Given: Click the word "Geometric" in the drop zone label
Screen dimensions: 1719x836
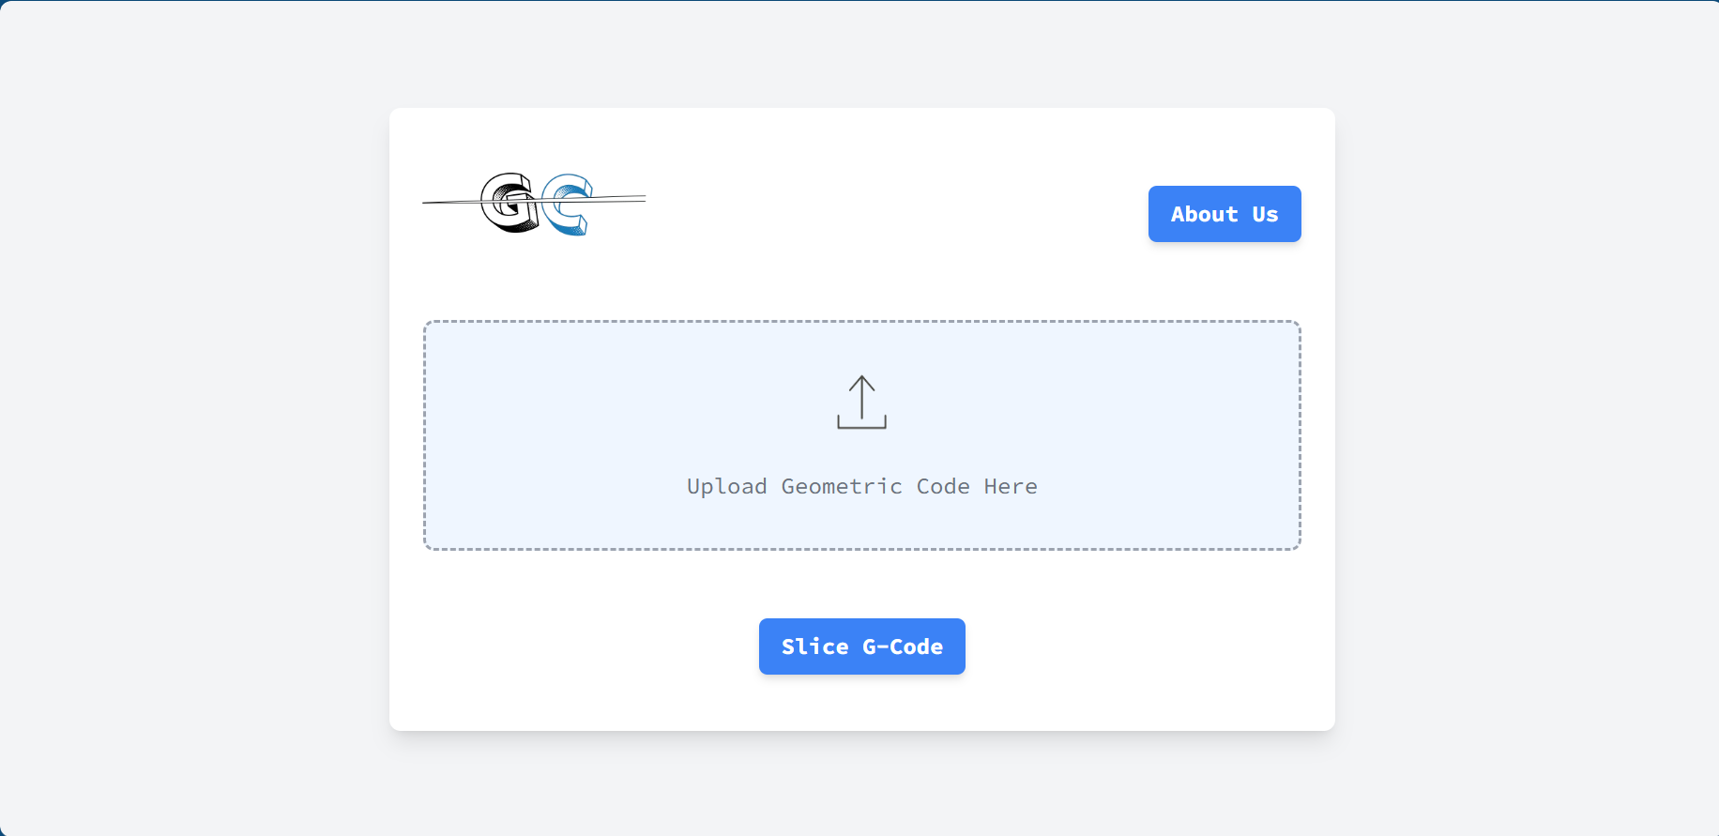Looking at the screenshot, I should (842, 486).
